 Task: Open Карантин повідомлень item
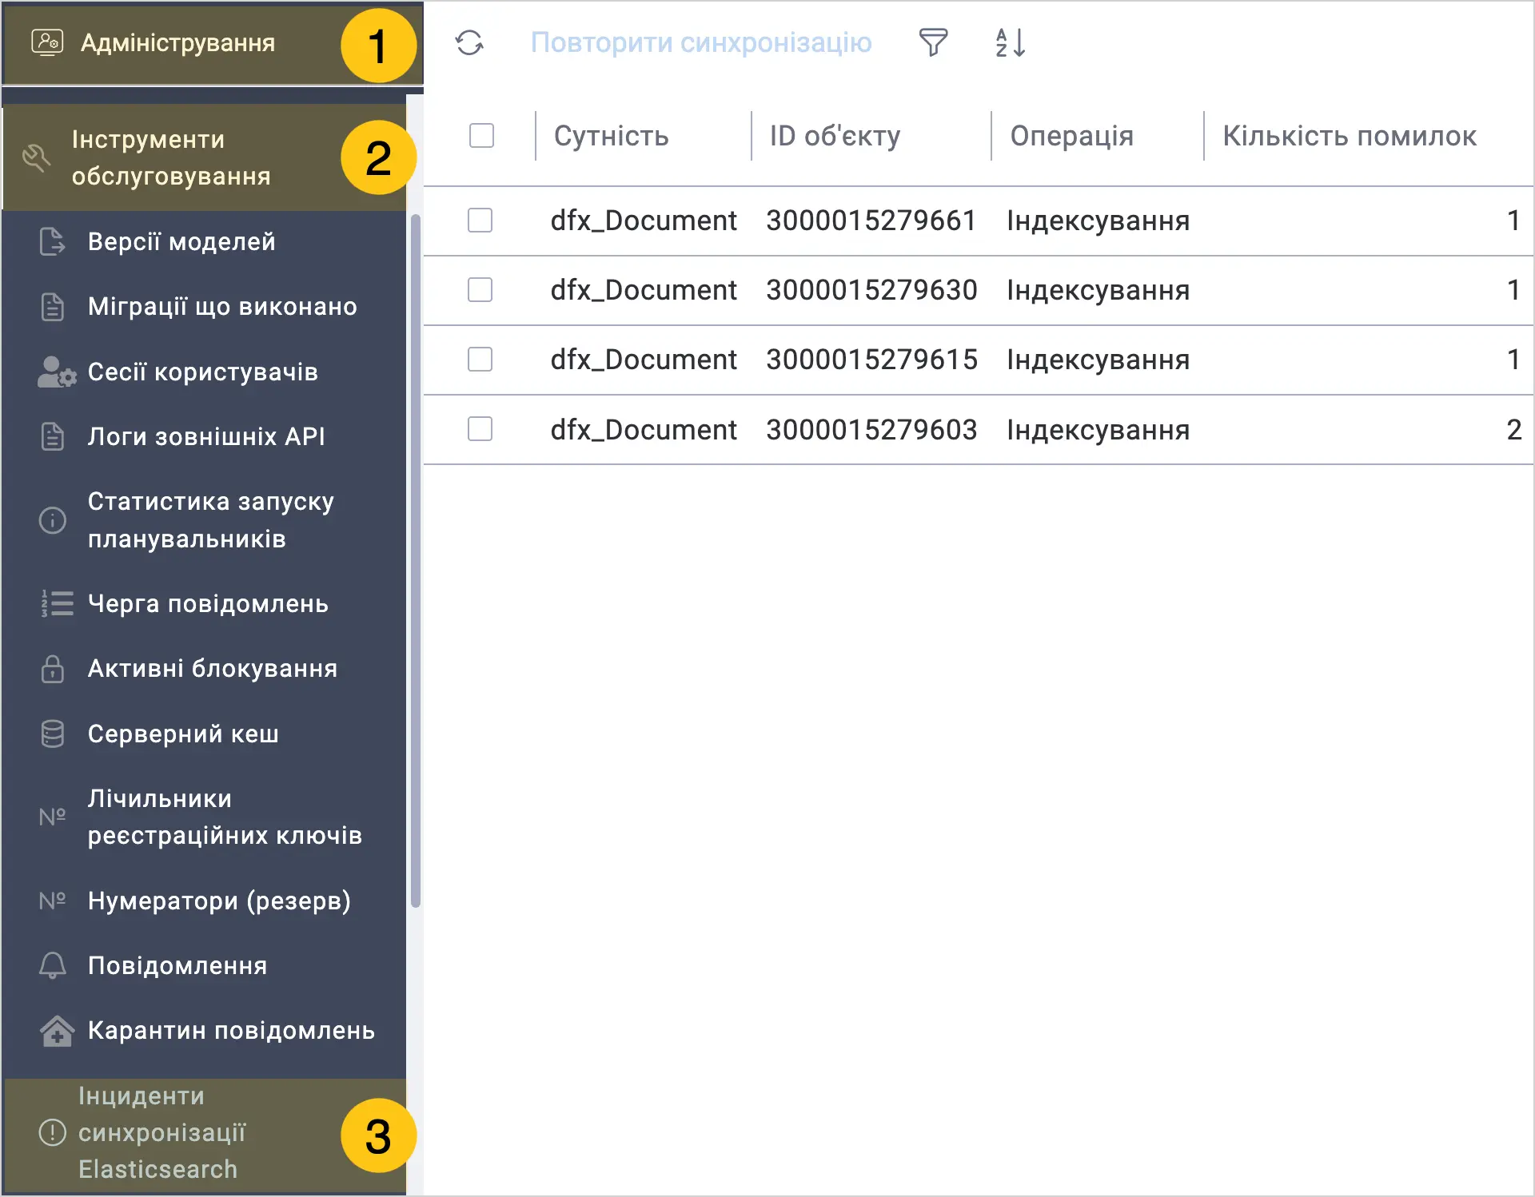click(205, 1031)
